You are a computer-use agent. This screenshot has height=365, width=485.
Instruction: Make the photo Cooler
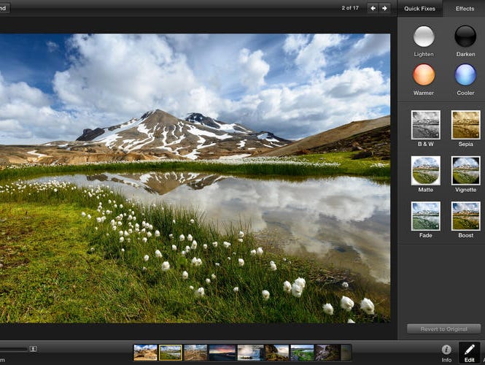[465, 74]
